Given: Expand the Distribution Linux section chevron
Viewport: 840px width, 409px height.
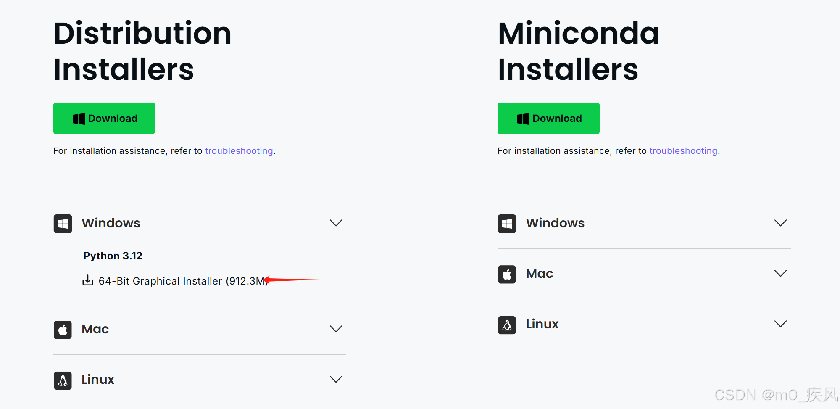Looking at the screenshot, I should tap(336, 379).
